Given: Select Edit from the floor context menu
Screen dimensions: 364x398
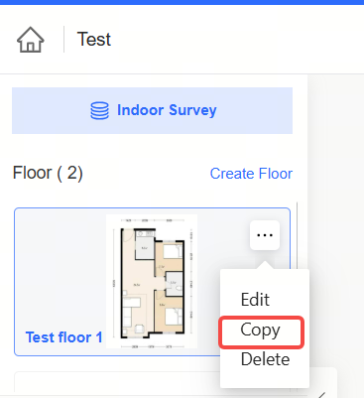Looking at the screenshot, I should (255, 300).
